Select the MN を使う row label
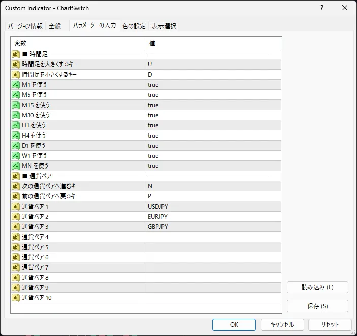Viewport: 357px width, 336px height. [x=35, y=166]
